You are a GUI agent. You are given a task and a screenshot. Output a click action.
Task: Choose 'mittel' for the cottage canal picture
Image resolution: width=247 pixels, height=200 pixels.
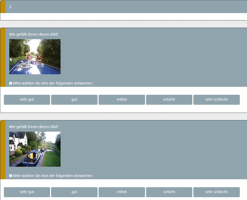pos(122,192)
